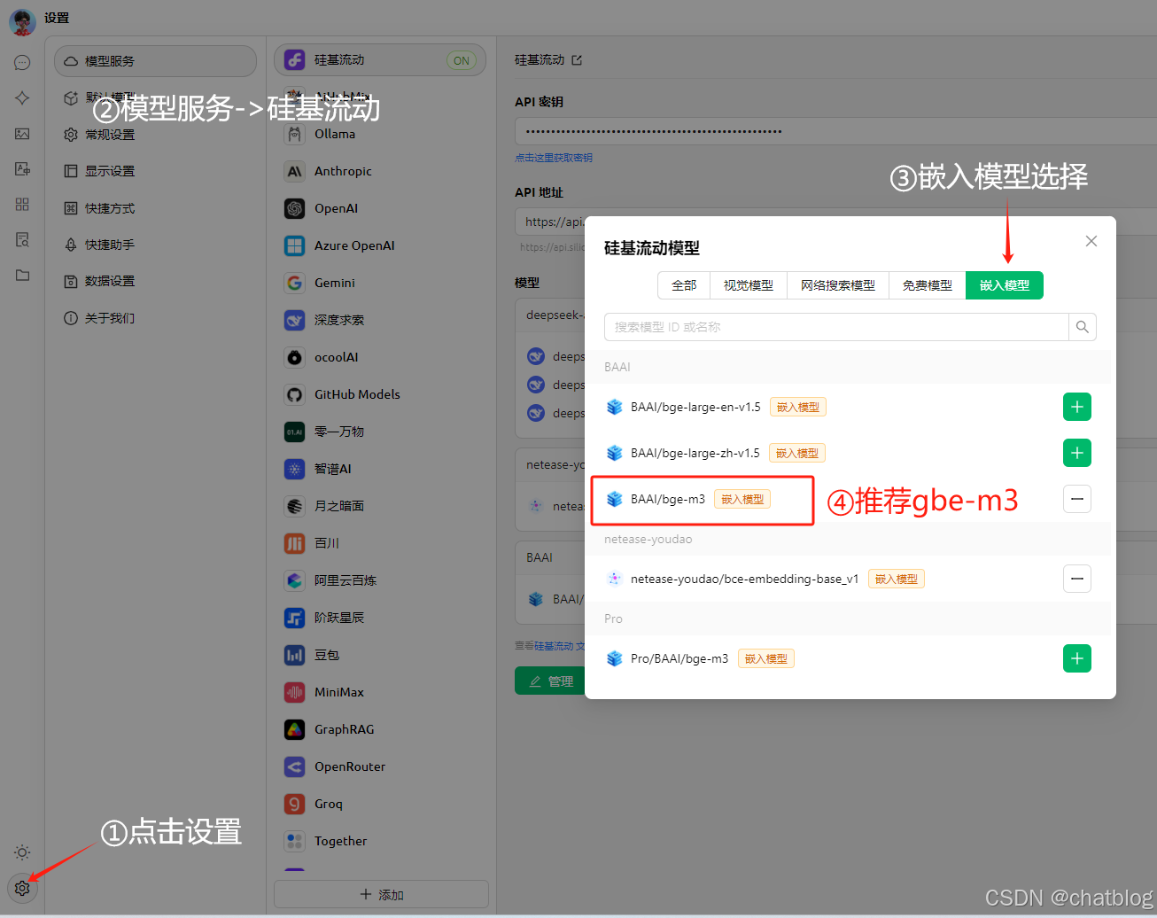Screen dimensions: 1157x918
Task: Select the Anthropic provider
Action: (380, 171)
